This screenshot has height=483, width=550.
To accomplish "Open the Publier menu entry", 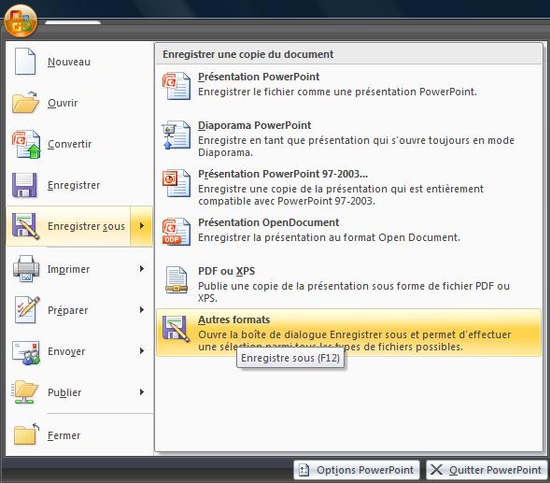I will [x=79, y=392].
